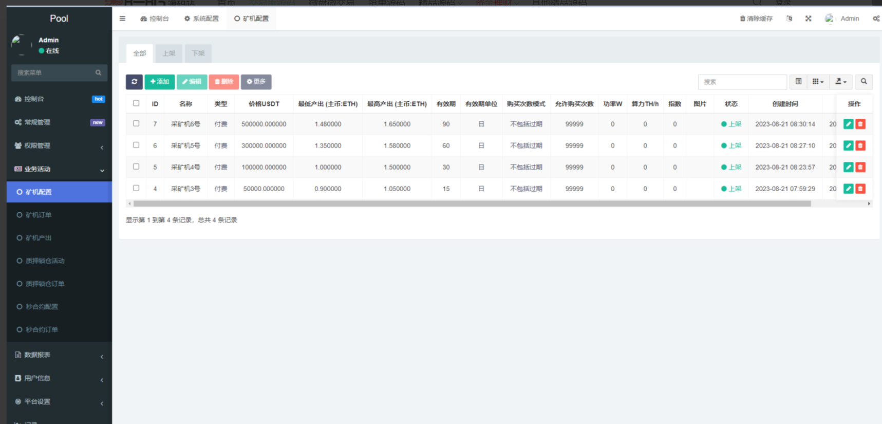Screen dimensions: 882x424
Task: Check the select-all checkbox in table header
Action: pyautogui.click(x=136, y=103)
